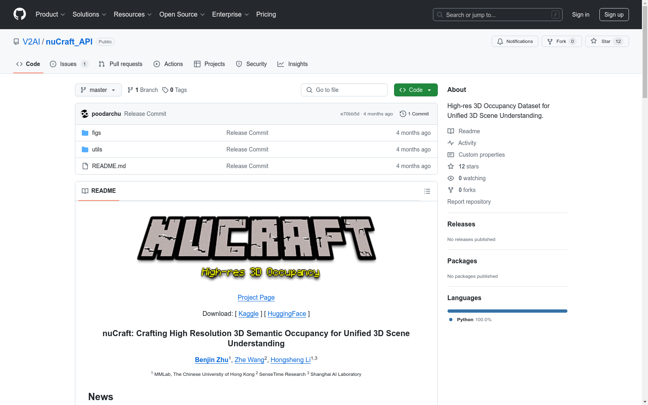Open the Kaggle download link
The height and width of the screenshot is (405, 648).
pos(249,314)
